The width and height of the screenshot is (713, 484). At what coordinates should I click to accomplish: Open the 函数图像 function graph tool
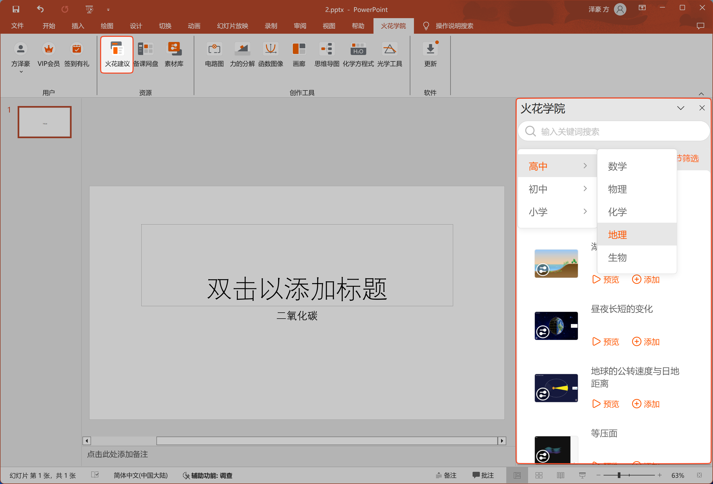[271, 55]
